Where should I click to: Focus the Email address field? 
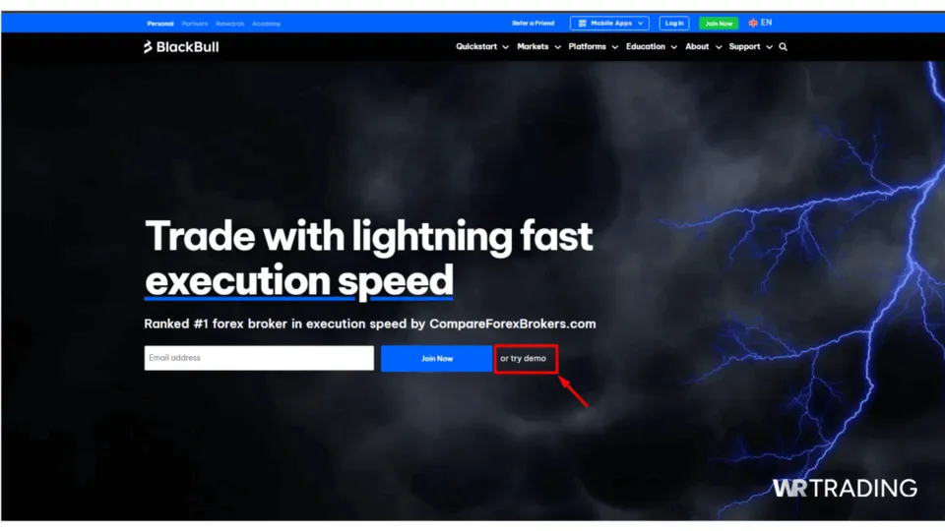(259, 358)
